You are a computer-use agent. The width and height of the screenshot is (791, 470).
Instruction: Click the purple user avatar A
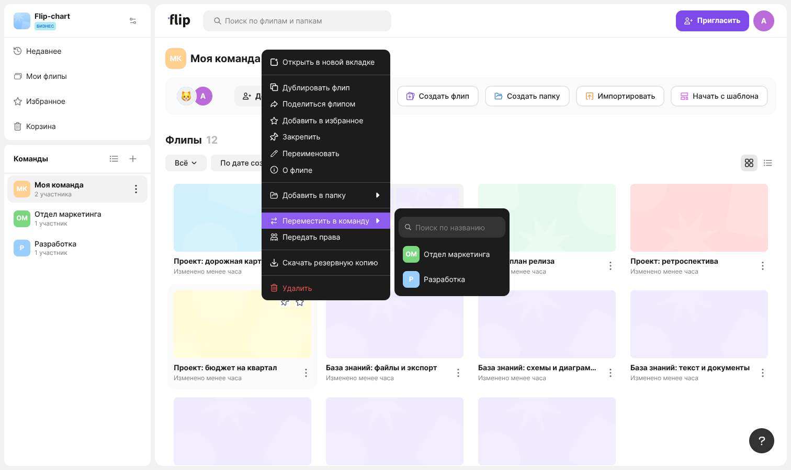coord(764,21)
